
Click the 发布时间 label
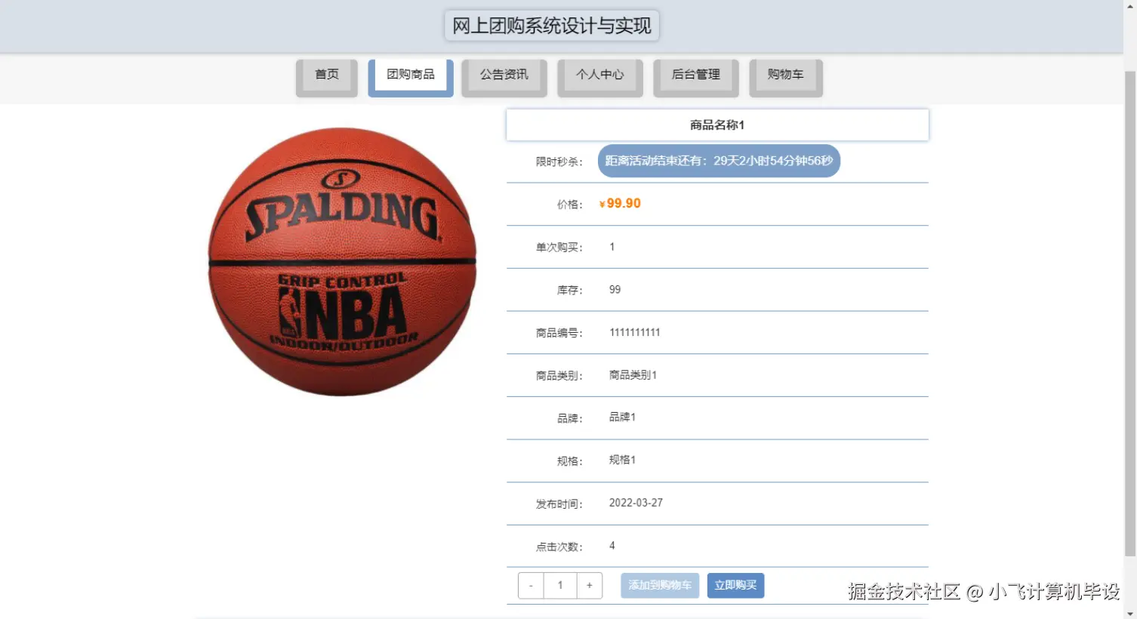tap(559, 504)
